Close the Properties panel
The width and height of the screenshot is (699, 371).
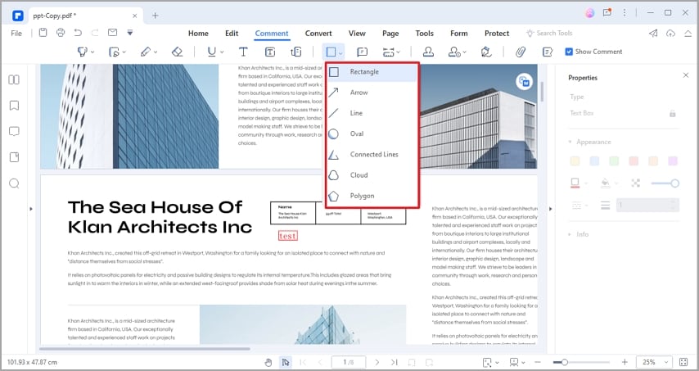coord(686,75)
